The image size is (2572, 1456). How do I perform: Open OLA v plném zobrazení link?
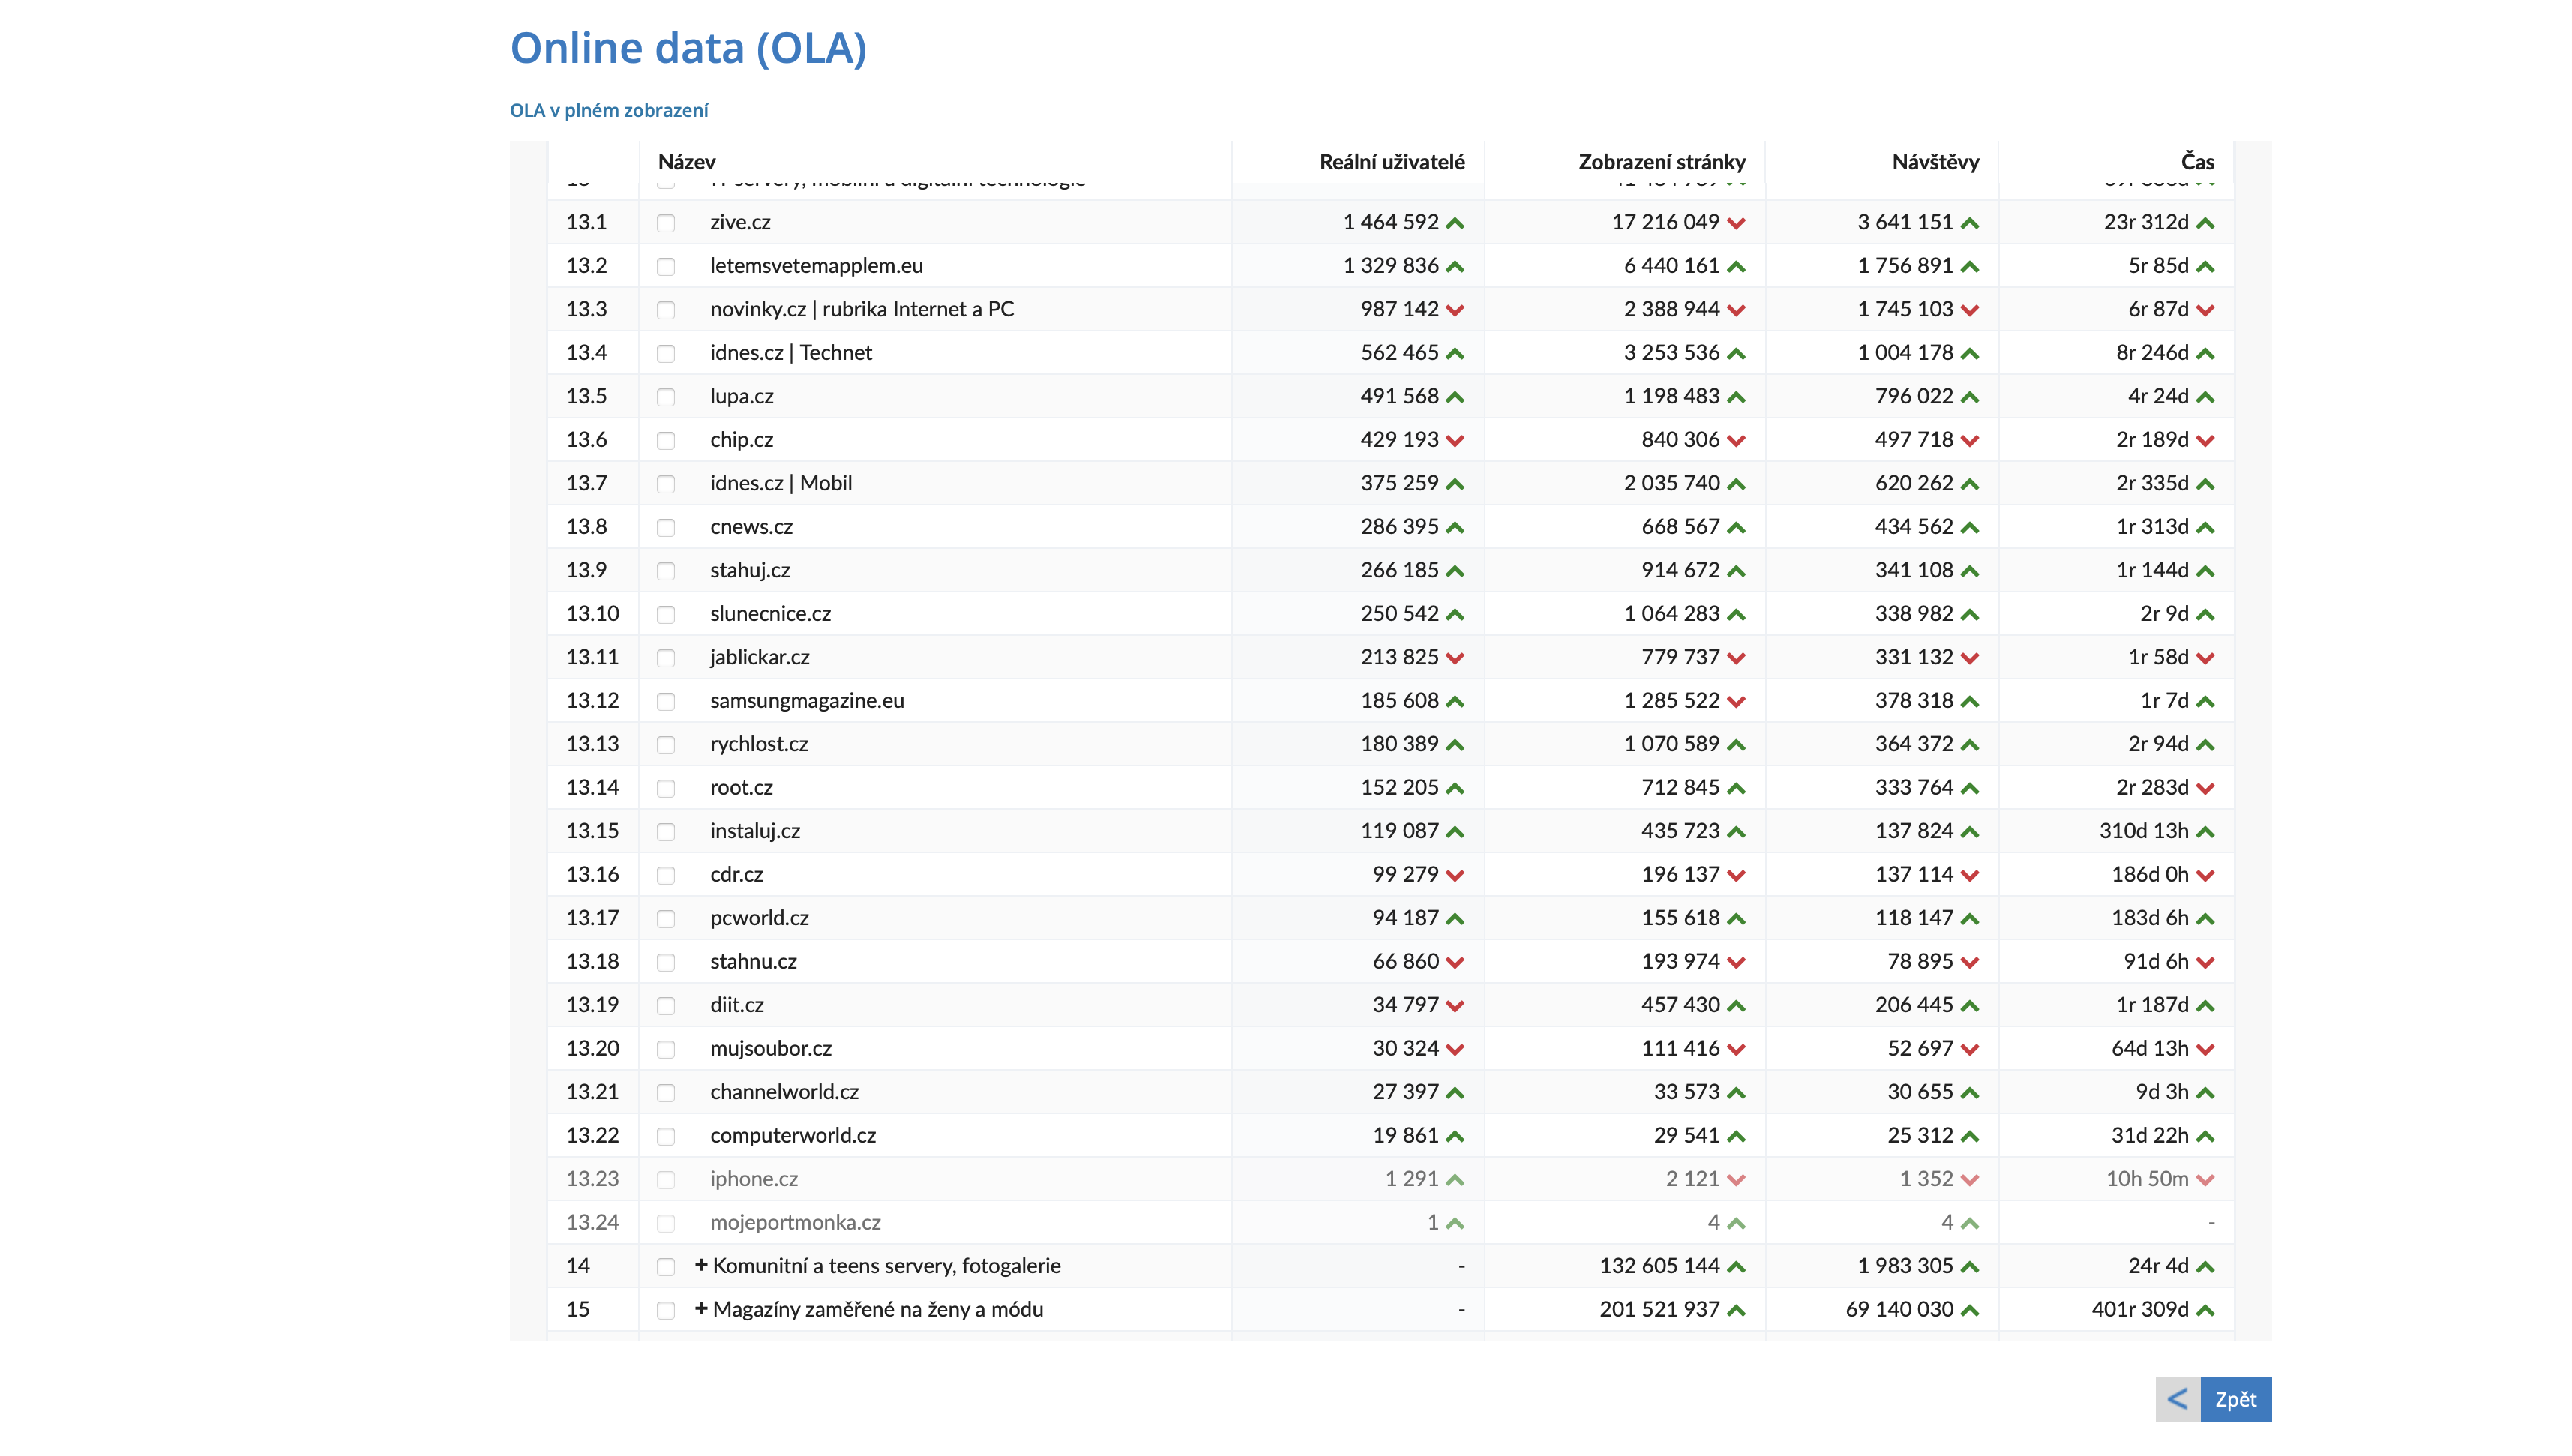click(x=609, y=110)
